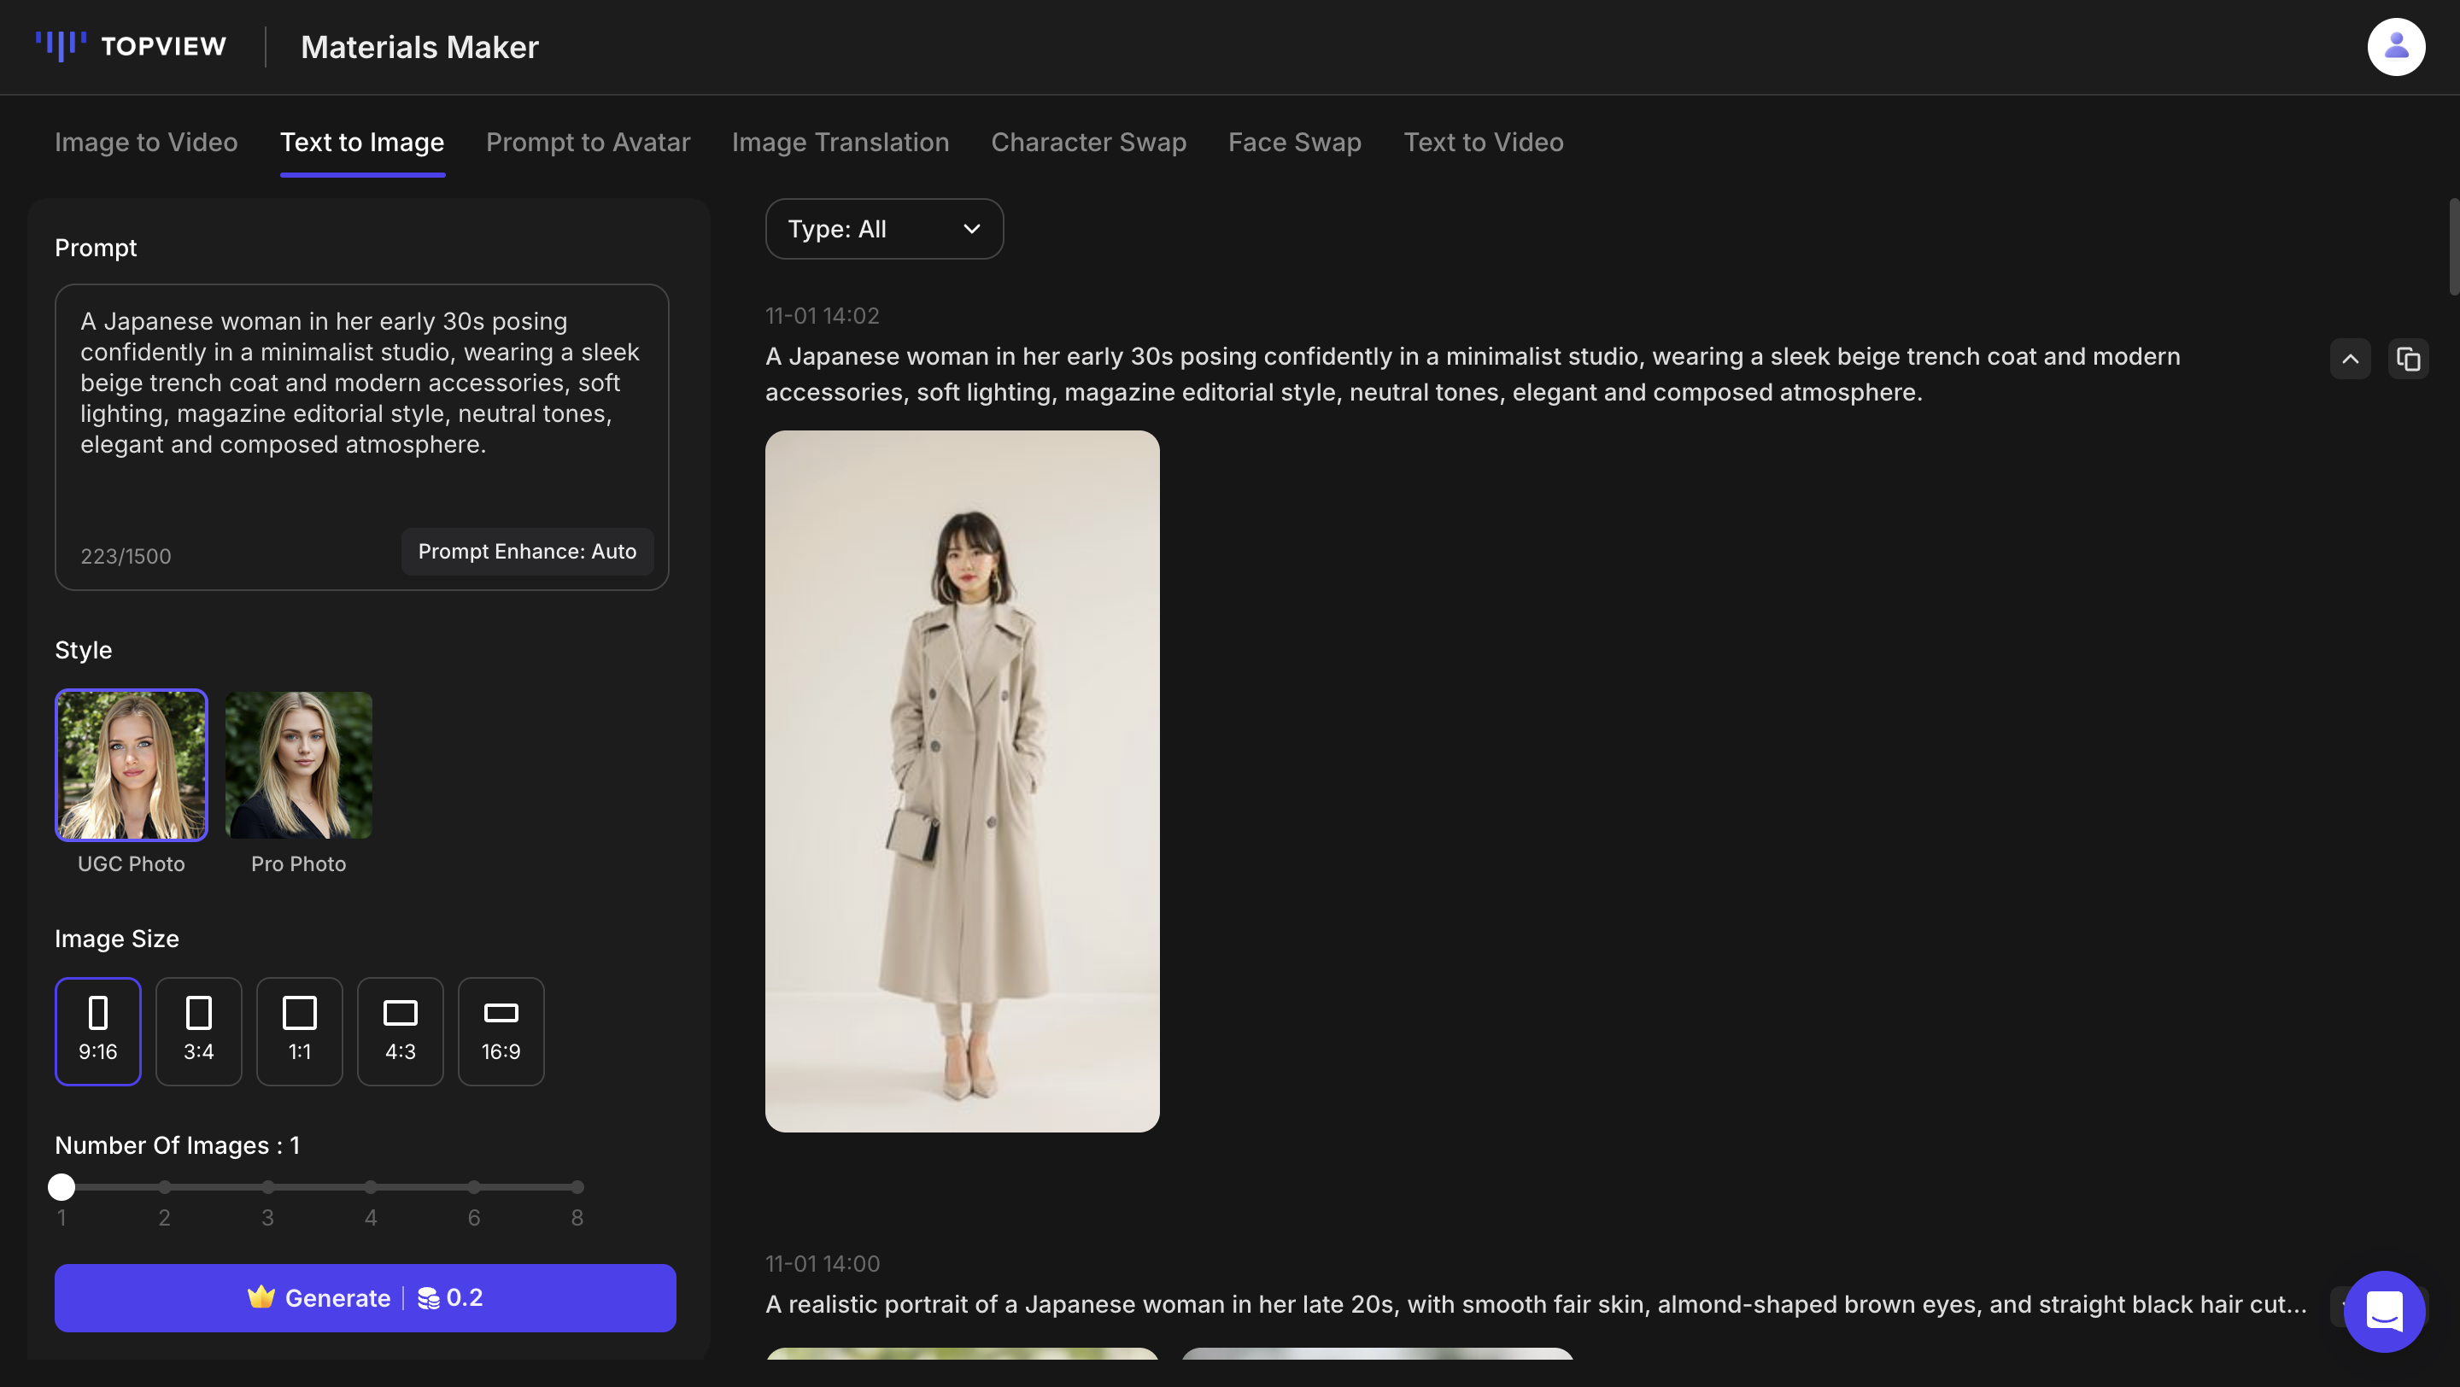The width and height of the screenshot is (2460, 1387).
Task: Collapse the 11-01 14:02 result entry
Action: pos(2350,359)
